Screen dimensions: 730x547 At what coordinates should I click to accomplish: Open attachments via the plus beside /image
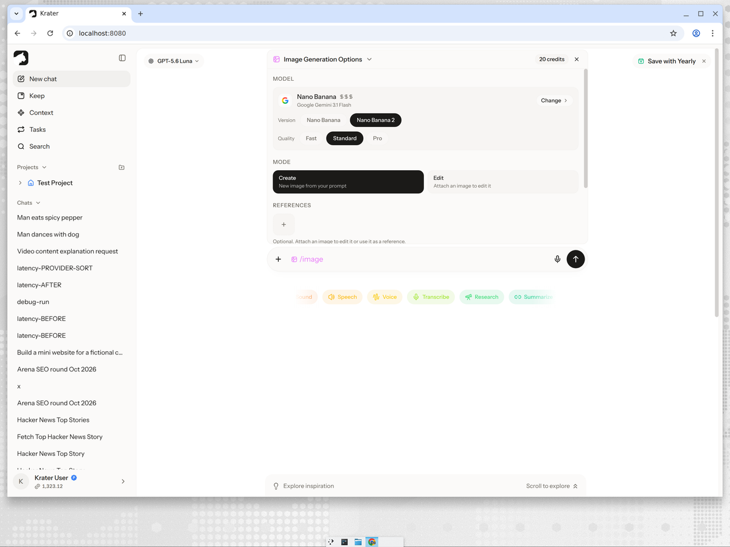278,259
